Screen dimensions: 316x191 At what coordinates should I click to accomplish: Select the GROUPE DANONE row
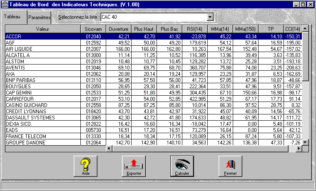pos(154,142)
